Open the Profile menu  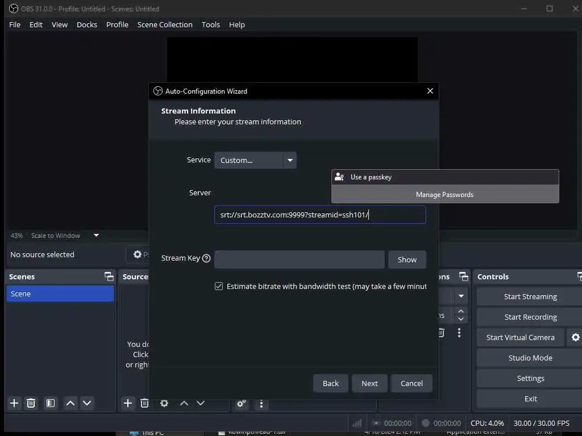click(x=117, y=24)
